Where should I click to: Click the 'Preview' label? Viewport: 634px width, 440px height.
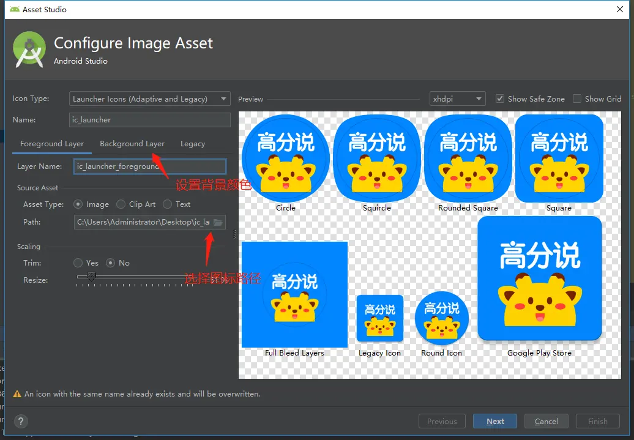coord(251,99)
